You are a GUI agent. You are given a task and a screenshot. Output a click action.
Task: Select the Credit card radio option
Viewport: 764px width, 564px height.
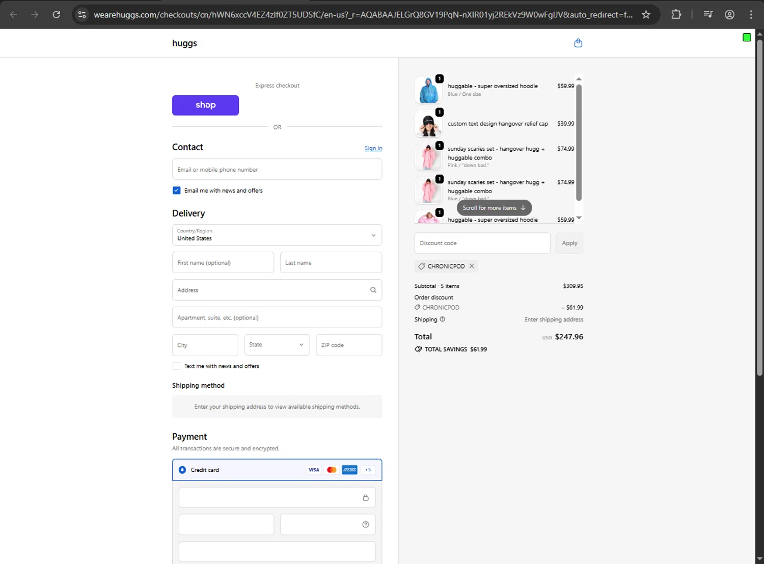click(182, 470)
